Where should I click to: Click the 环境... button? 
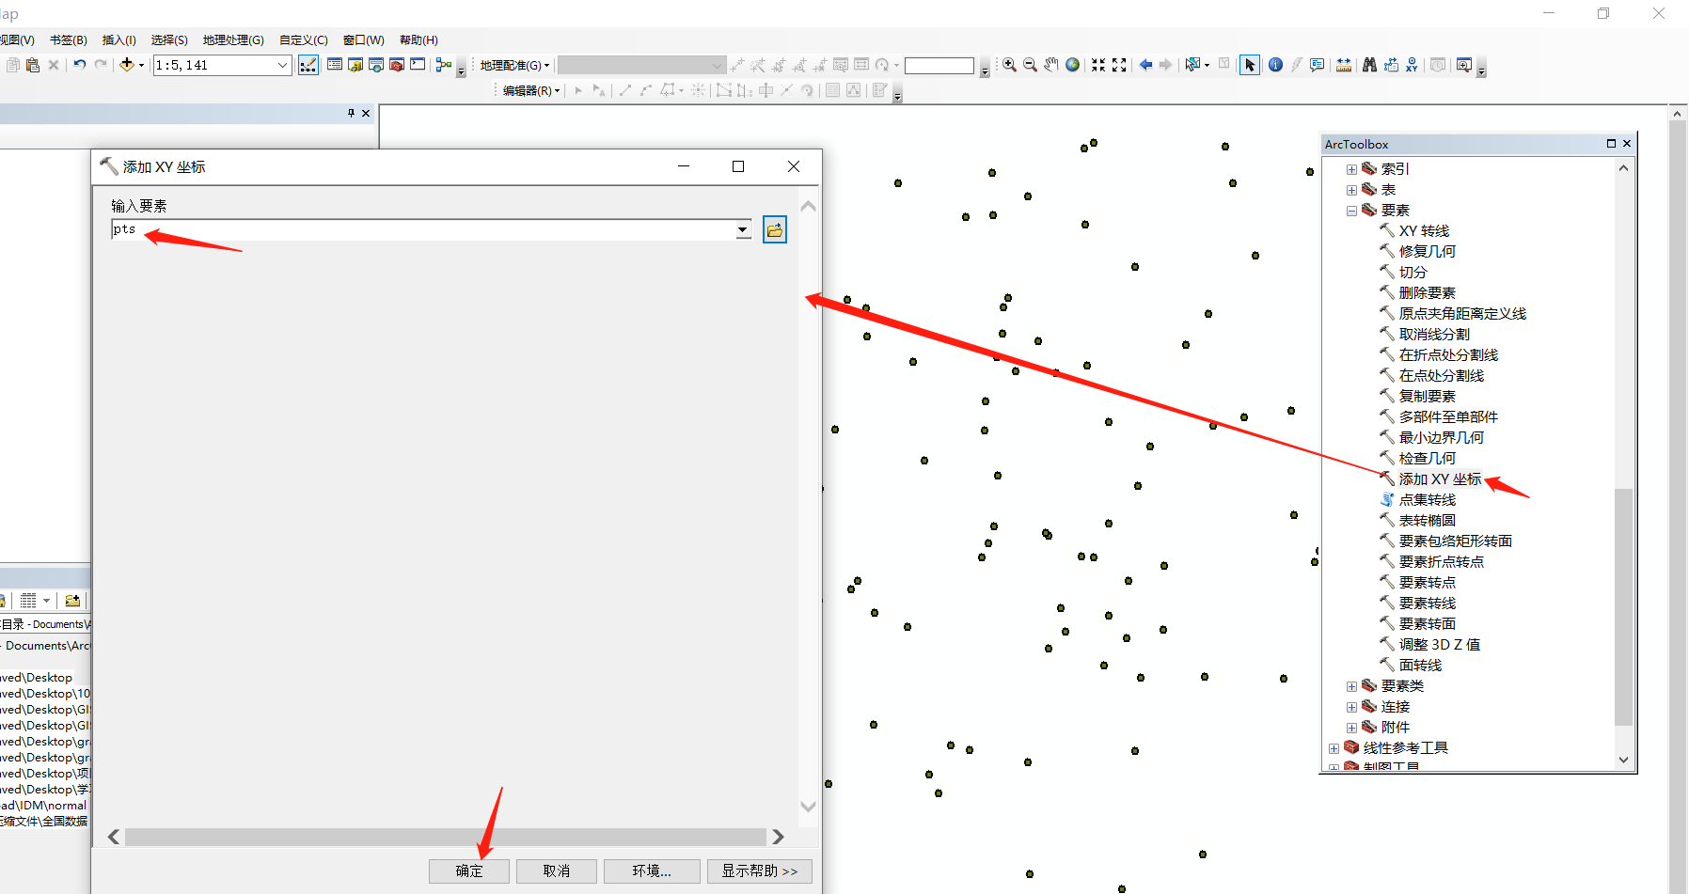click(x=652, y=871)
